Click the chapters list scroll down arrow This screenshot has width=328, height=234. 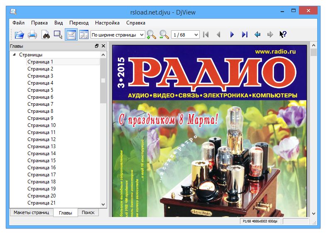click(x=103, y=205)
